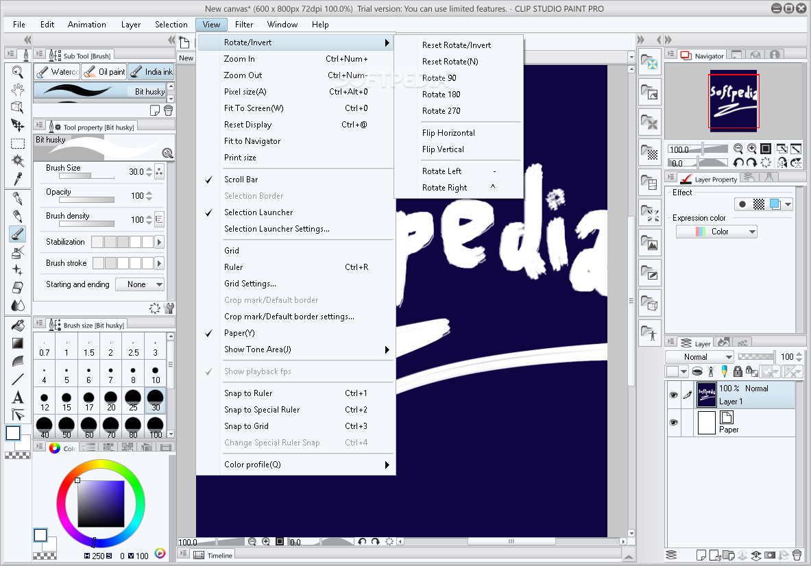Select Layer 1 thumbnail
Screen dimensions: 811x566
(706, 395)
